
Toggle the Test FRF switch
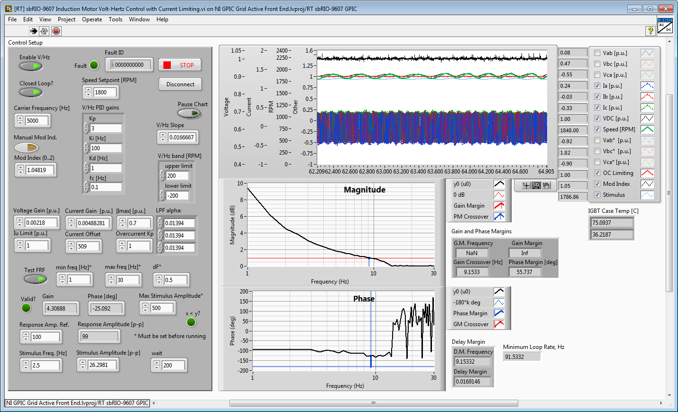[36, 279]
